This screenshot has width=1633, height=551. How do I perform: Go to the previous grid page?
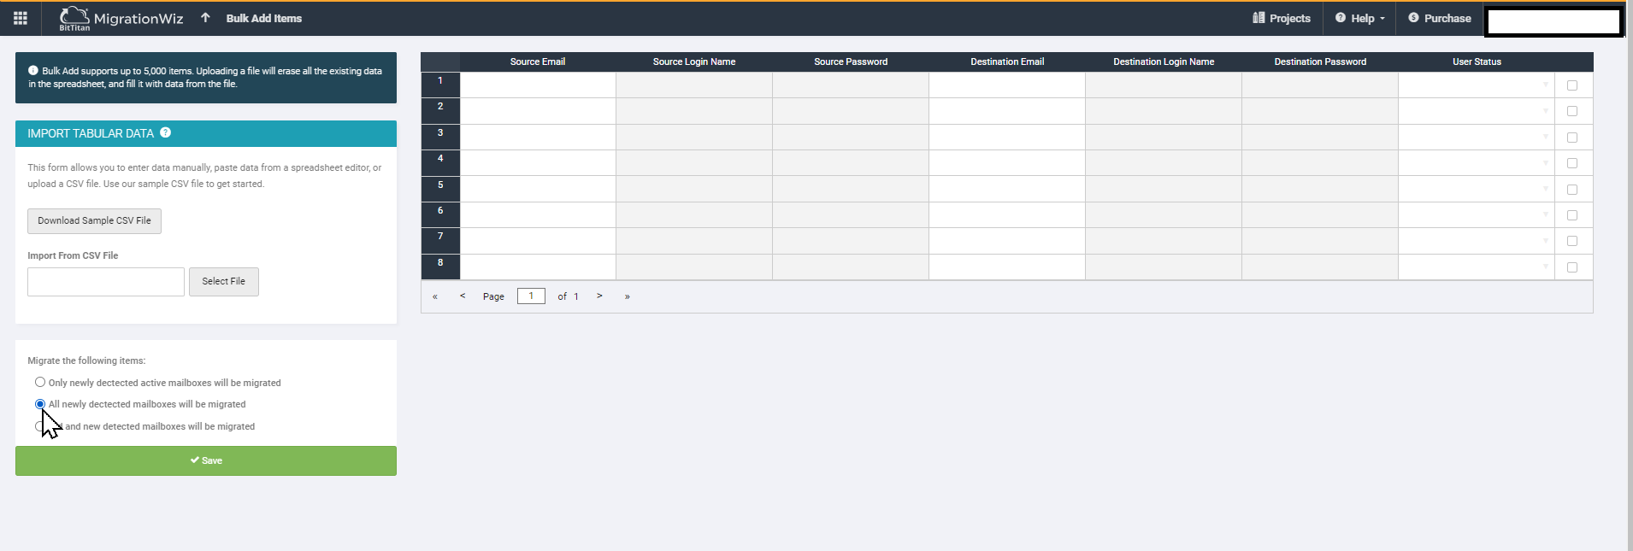463,296
